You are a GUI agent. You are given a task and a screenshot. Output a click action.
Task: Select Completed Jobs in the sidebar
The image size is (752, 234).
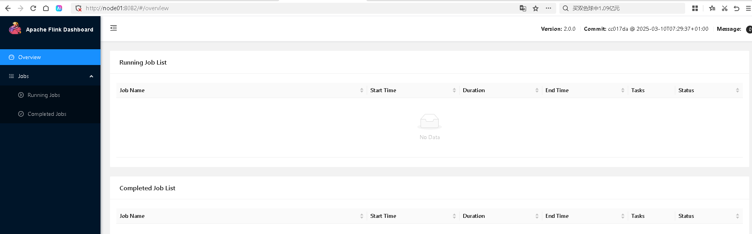point(47,114)
